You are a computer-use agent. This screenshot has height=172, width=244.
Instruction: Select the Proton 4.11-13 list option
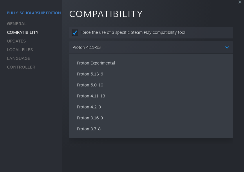point(91,96)
